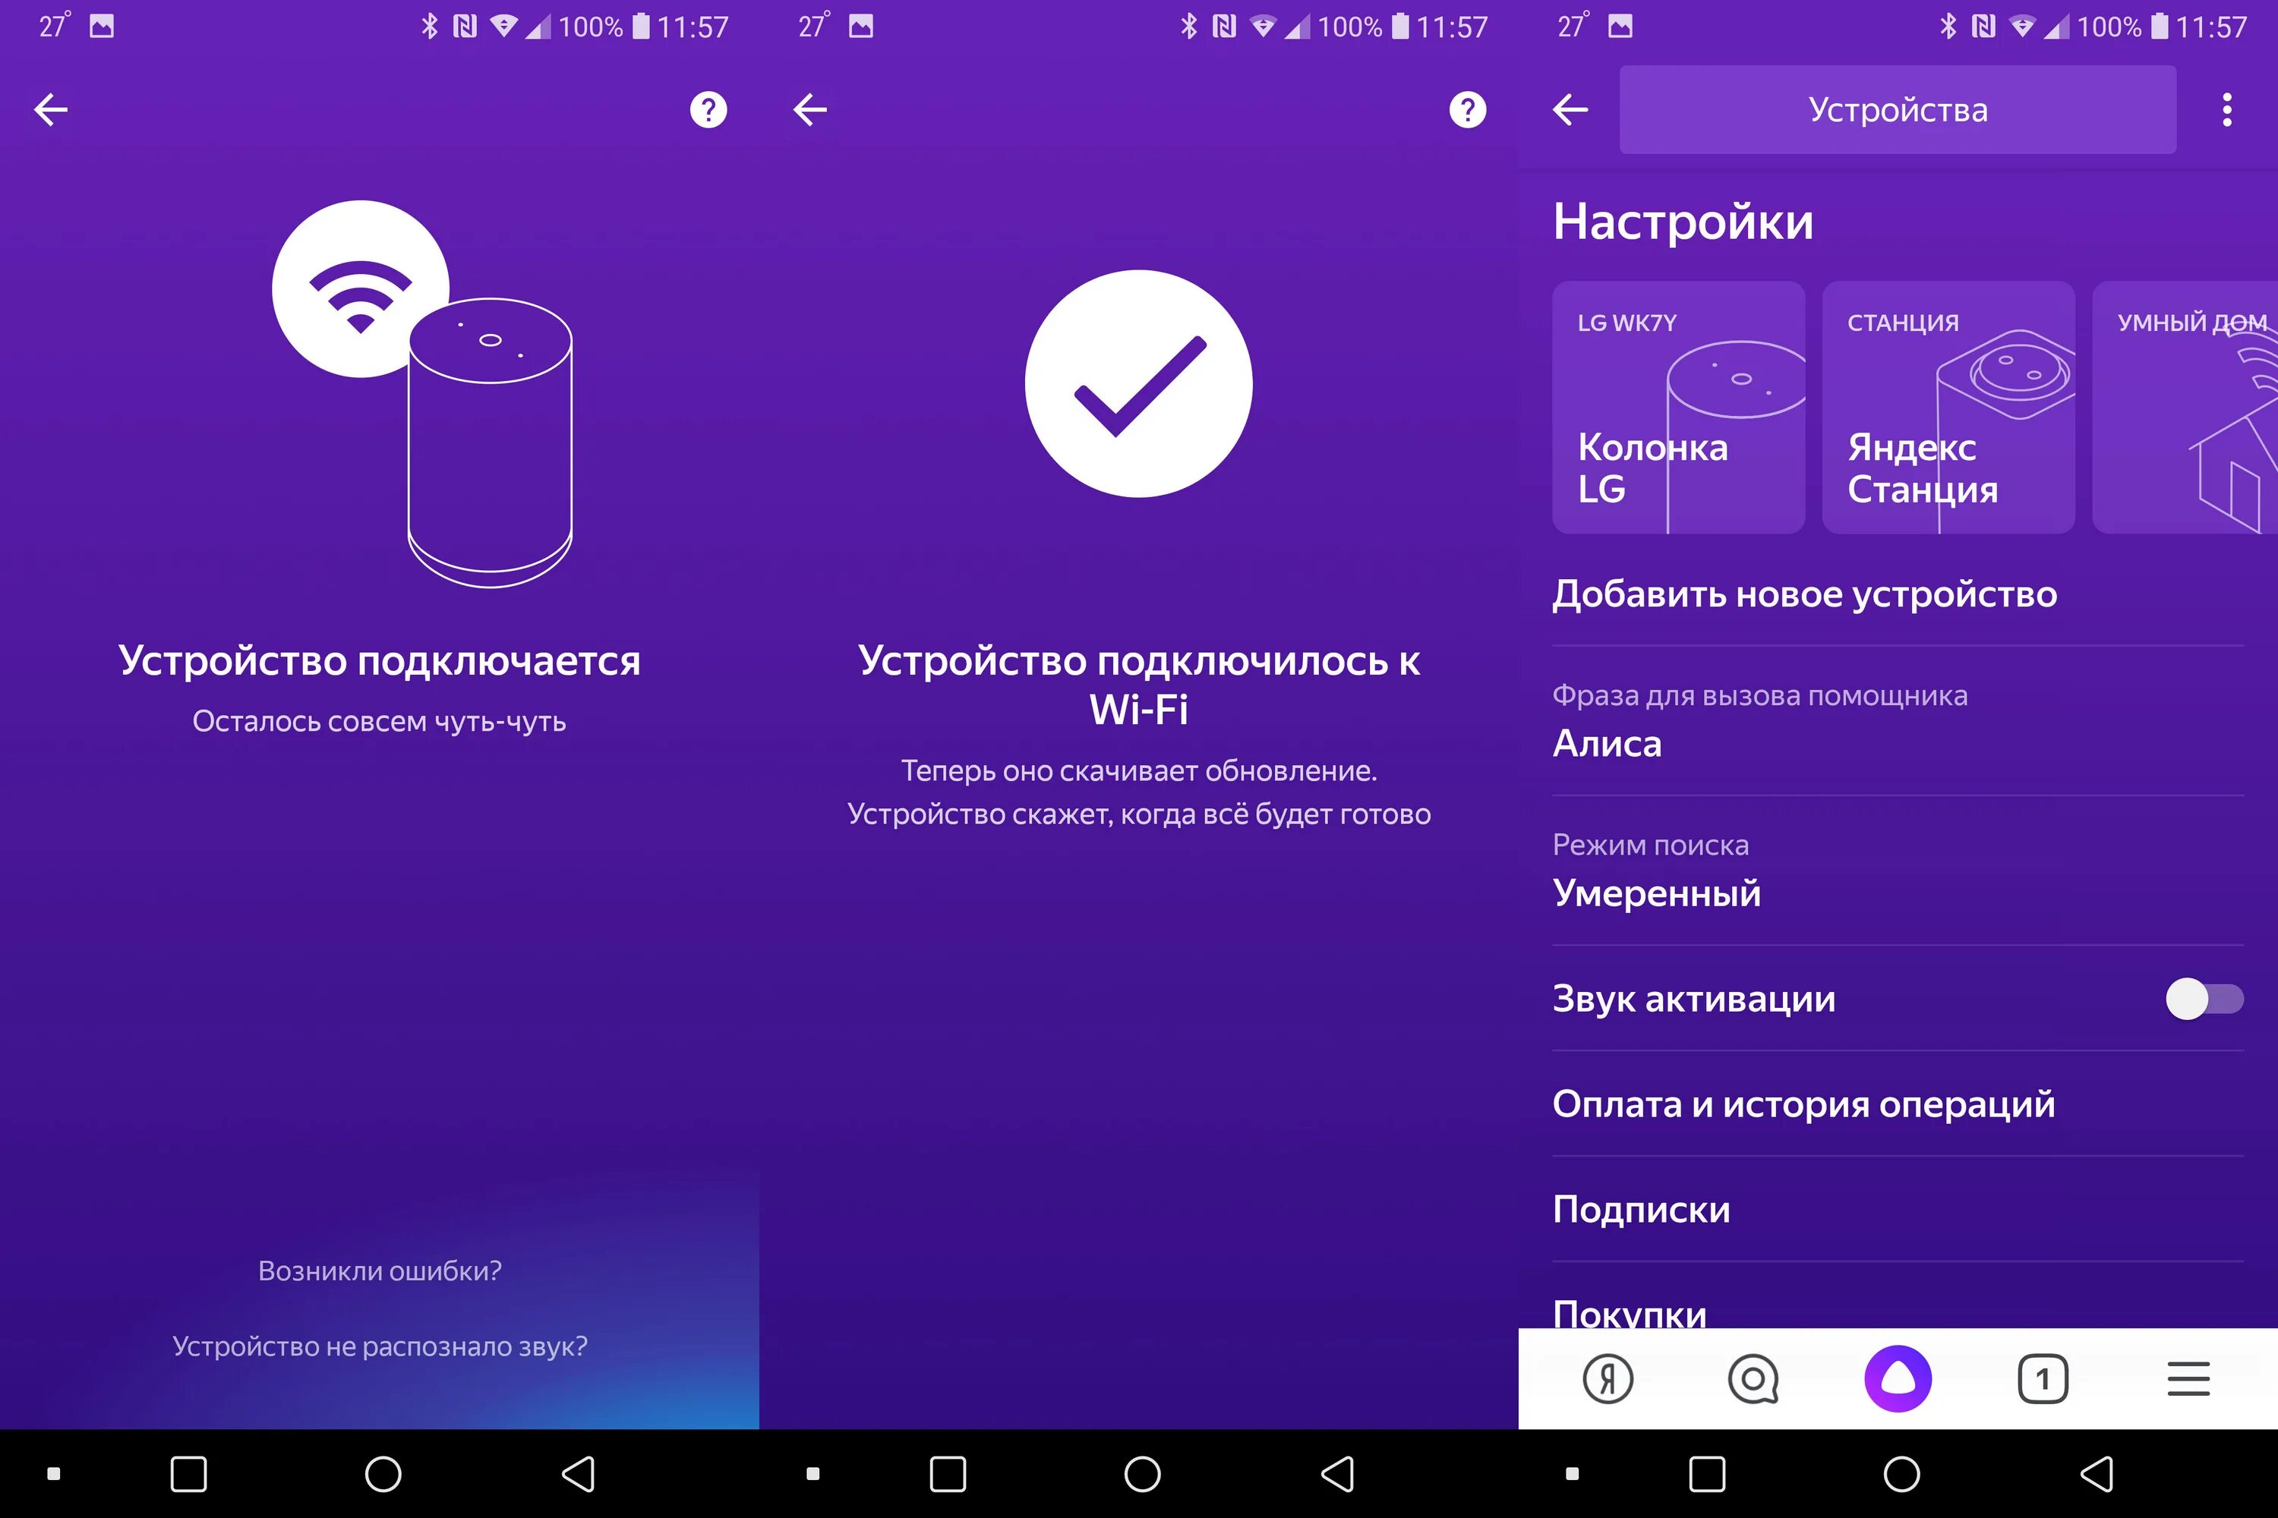
Task: Click the hamburger menu icon
Action: pos(2188,1379)
